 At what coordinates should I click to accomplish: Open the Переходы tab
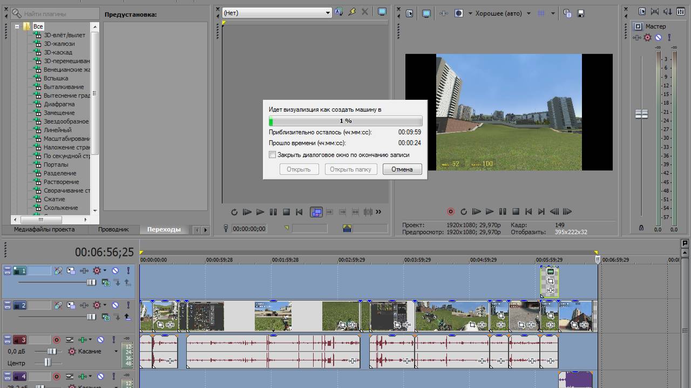point(164,229)
